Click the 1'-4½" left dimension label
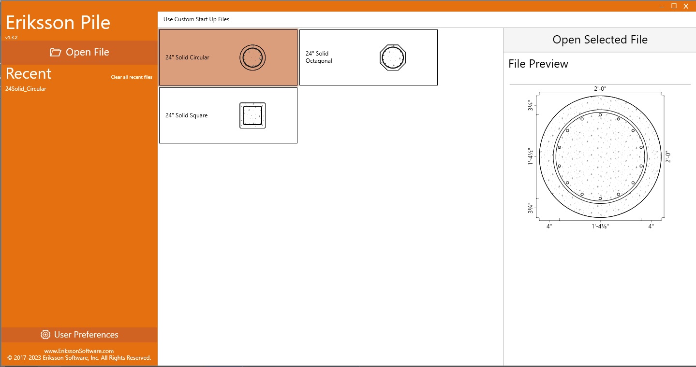This screenshot has height=367, width=696. click(531, 156)
